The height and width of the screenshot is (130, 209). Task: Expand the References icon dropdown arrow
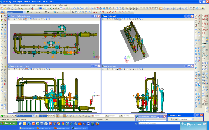[43, 8]
